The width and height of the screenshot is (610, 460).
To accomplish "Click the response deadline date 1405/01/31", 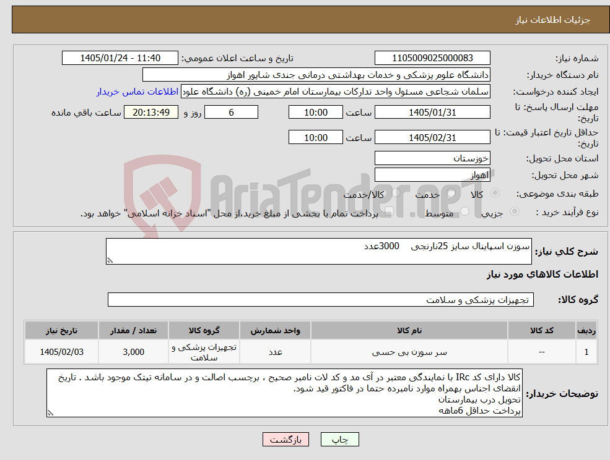I will 432,113.
